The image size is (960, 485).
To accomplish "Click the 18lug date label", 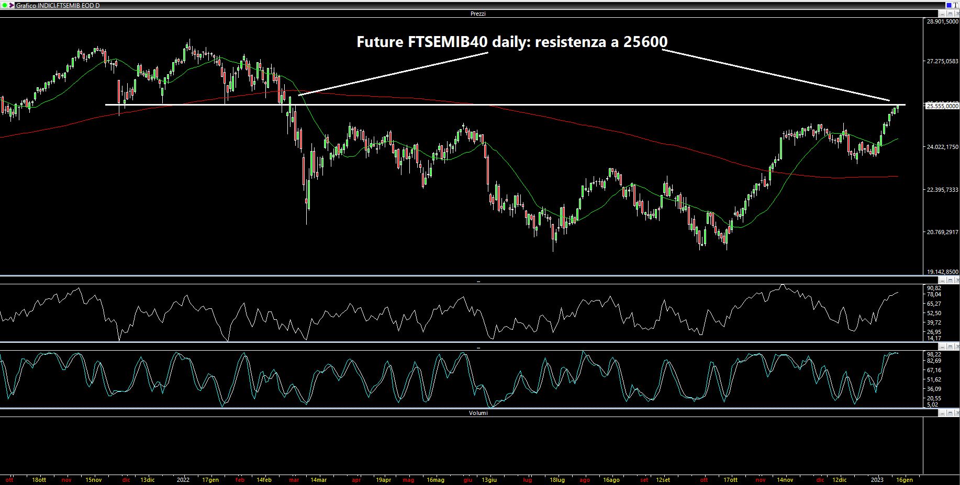I will point(557,480).
